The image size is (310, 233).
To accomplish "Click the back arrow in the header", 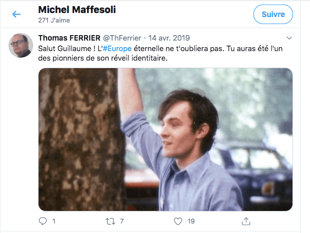I will (17, 15).
